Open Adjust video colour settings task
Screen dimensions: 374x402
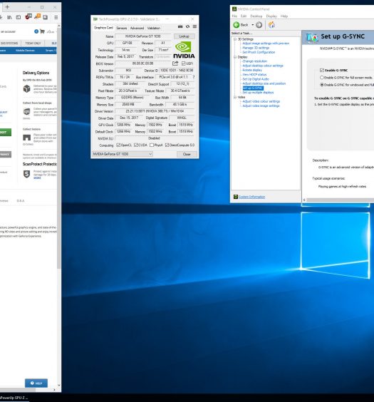click(x=261, y=101)
